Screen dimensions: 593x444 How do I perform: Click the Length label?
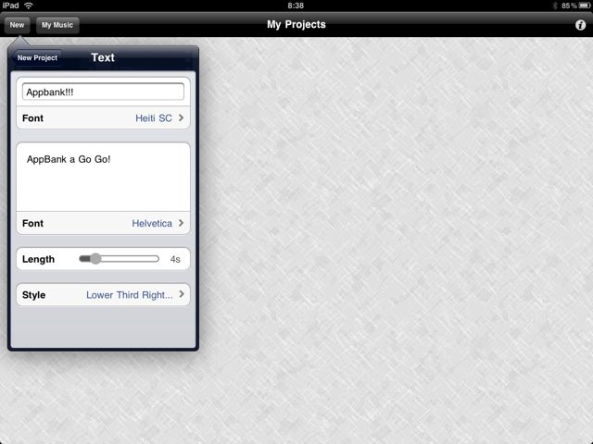click(x=38, y=259)
